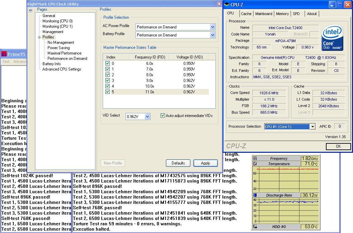353x233 pixels.
Task: Select Monitoring (CPU 1) page
Action: point(58,26)
